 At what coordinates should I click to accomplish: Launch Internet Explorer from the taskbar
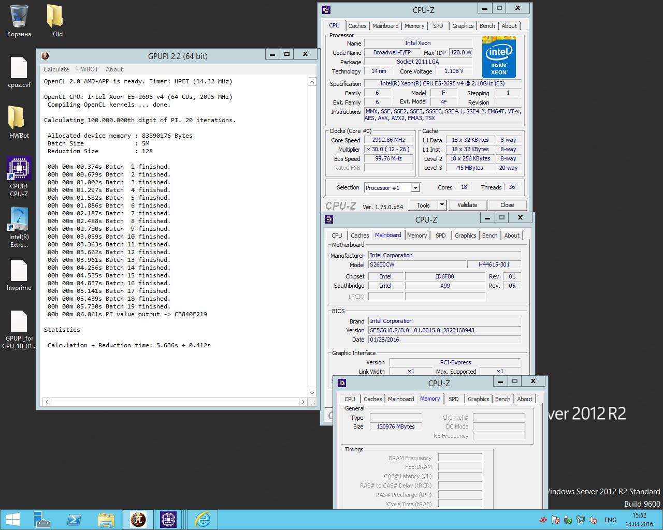click(x=203, y=520)
